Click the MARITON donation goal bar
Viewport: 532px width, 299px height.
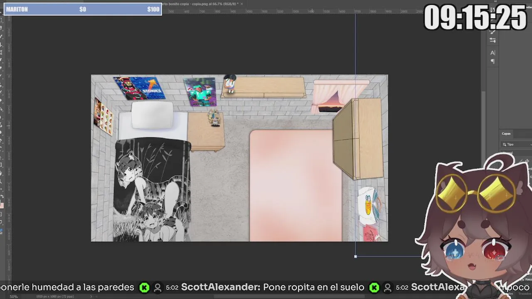tap(83, 9)
